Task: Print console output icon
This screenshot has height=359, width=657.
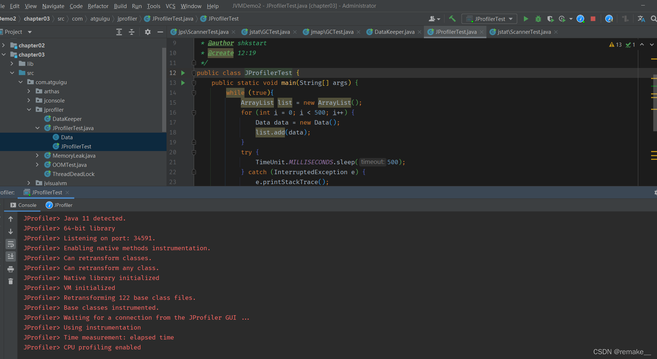Action: (x=11, y=269)
